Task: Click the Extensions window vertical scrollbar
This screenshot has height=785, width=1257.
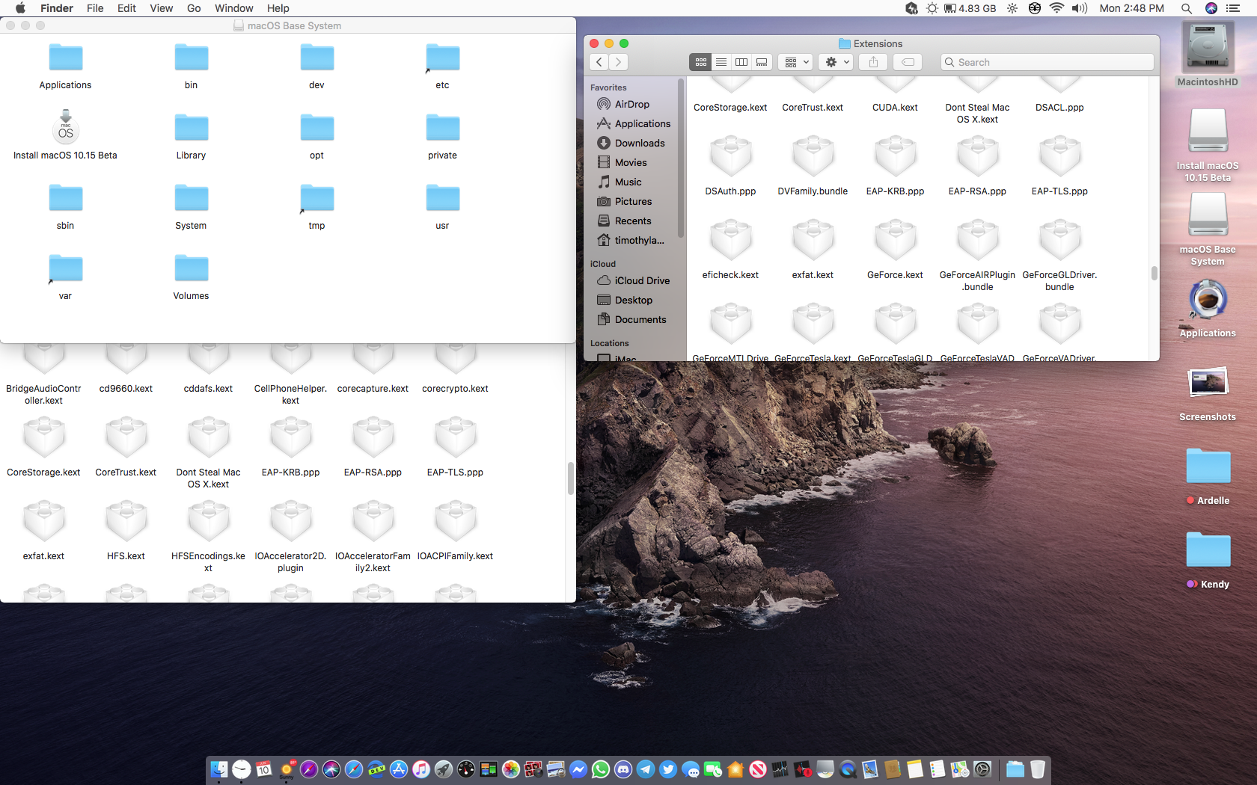Action: (x=1154, y=273)
